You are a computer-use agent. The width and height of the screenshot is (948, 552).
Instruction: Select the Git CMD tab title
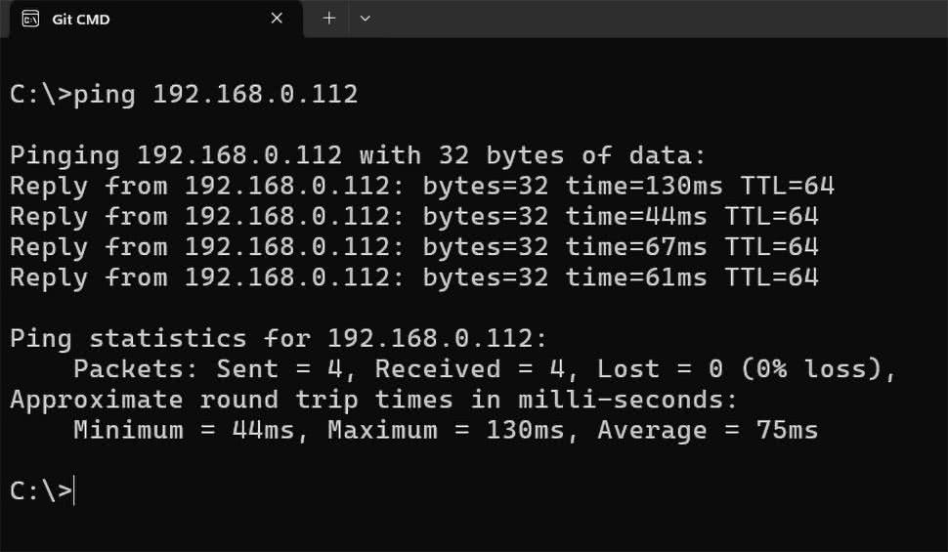81,19
